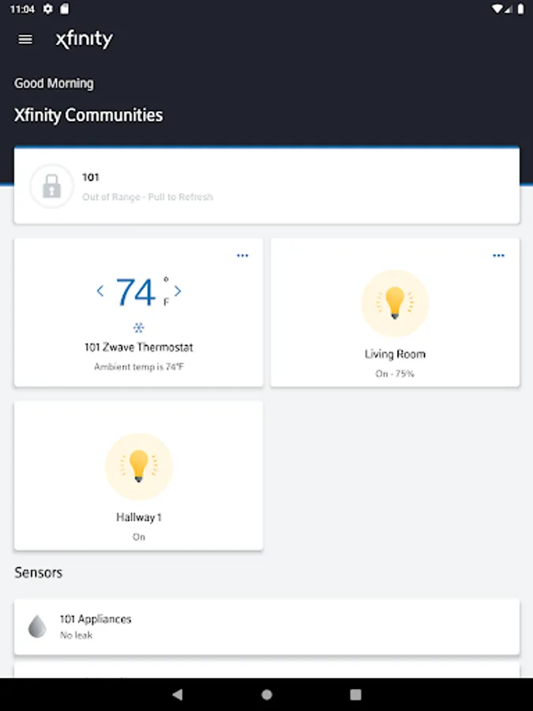Open thermostat card more options menu
This screenshot has width=533, height=711.
click(x=242, y=256)
